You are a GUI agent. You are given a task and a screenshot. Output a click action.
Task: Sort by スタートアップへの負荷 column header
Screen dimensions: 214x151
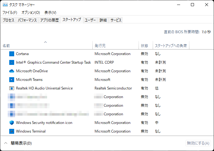(171, 46)
